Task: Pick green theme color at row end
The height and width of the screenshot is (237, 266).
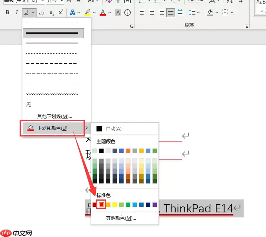Action: pyautogui.click(x=155, y=151)
